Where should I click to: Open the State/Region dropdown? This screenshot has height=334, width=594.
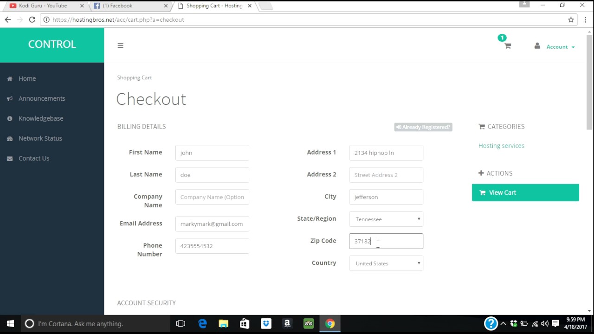pyautogui.click(x=386, y=219)
